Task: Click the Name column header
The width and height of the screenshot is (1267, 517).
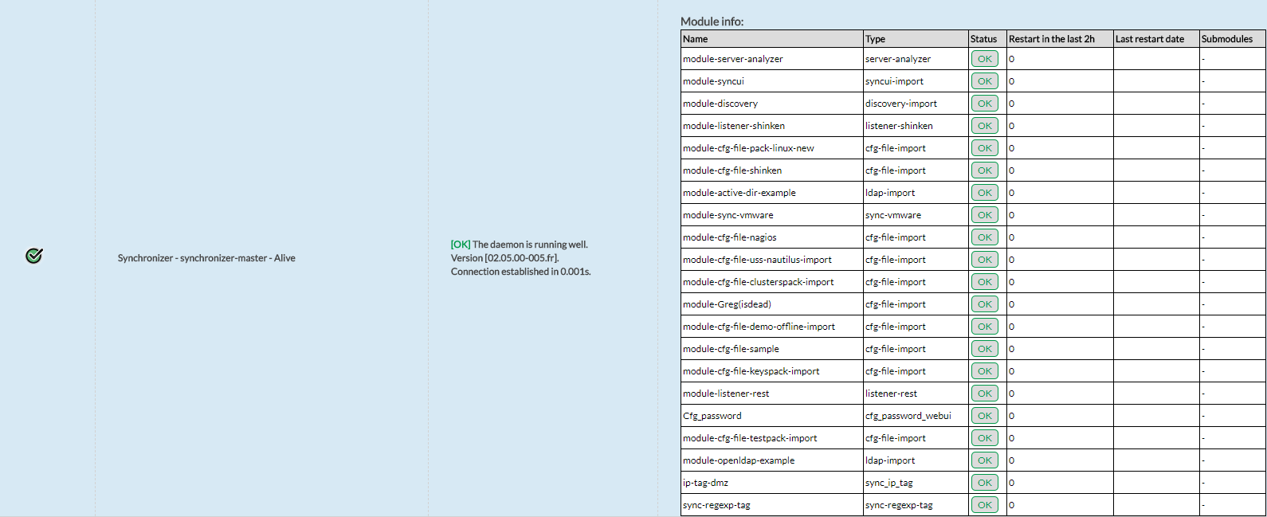Action: [695, 39]
